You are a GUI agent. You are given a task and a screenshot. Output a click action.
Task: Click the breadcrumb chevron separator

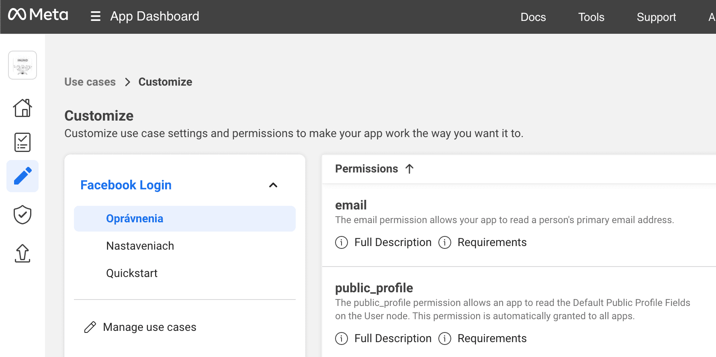tap(127, 82)
